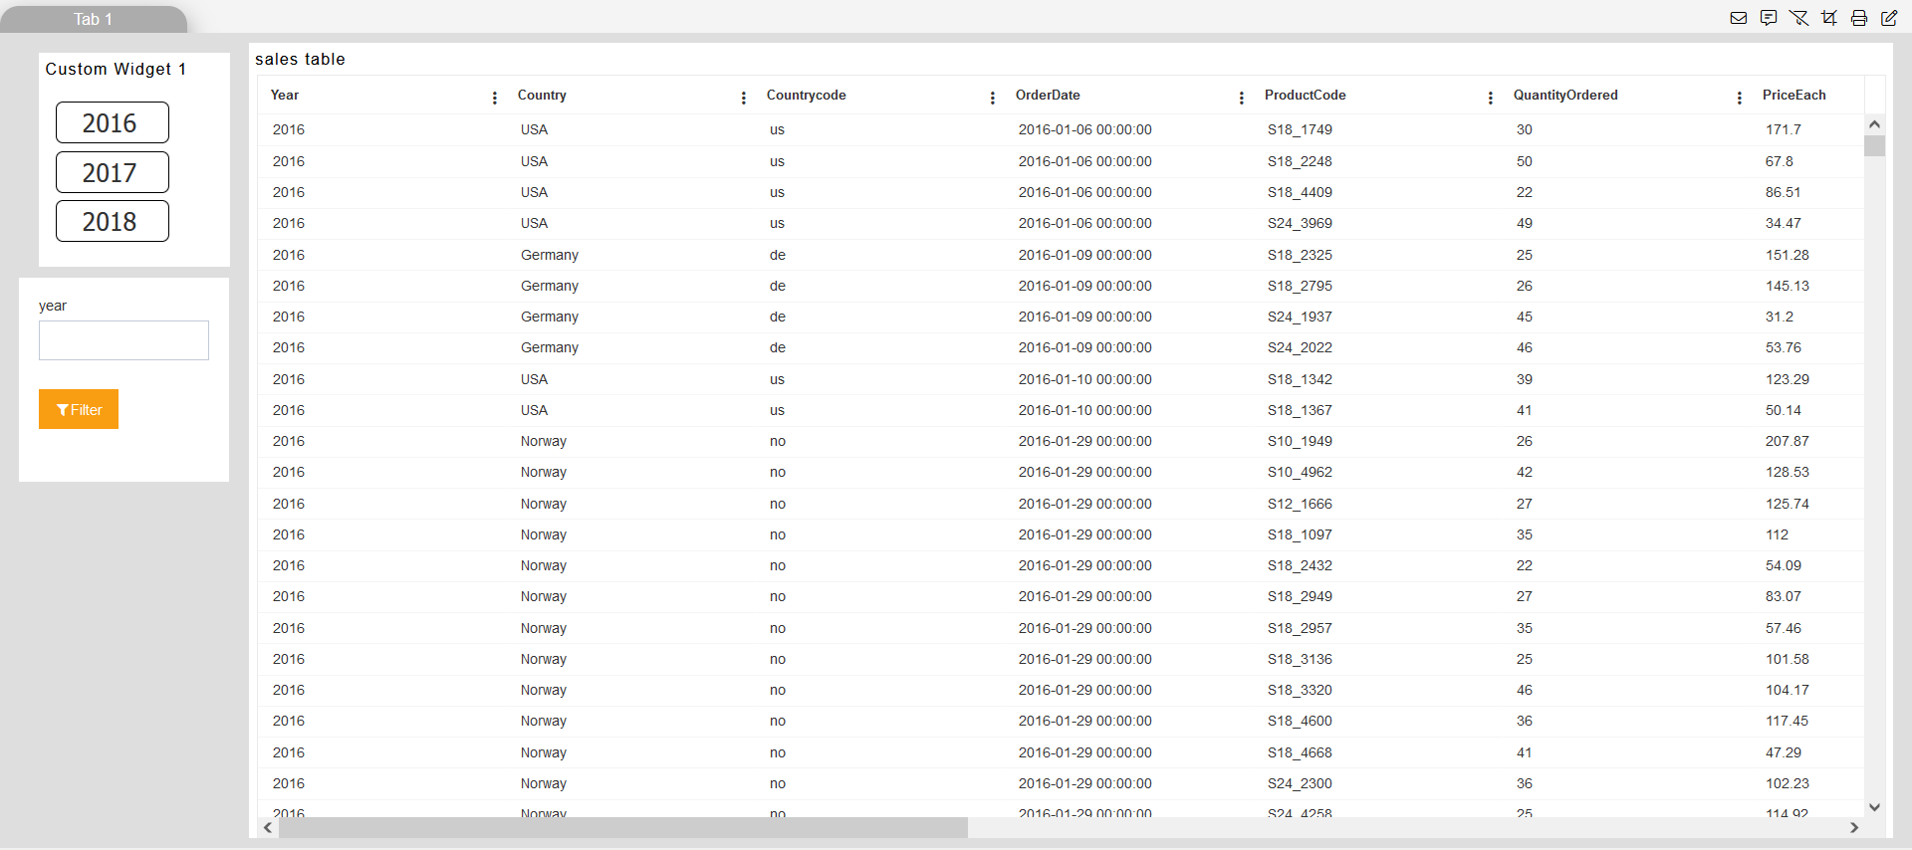Select product code S18_2325 cell
Screen dimensions: 1912x850
pos(1300,255)
